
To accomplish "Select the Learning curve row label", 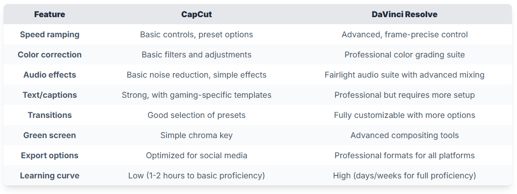I will click(x=49, y=175).
